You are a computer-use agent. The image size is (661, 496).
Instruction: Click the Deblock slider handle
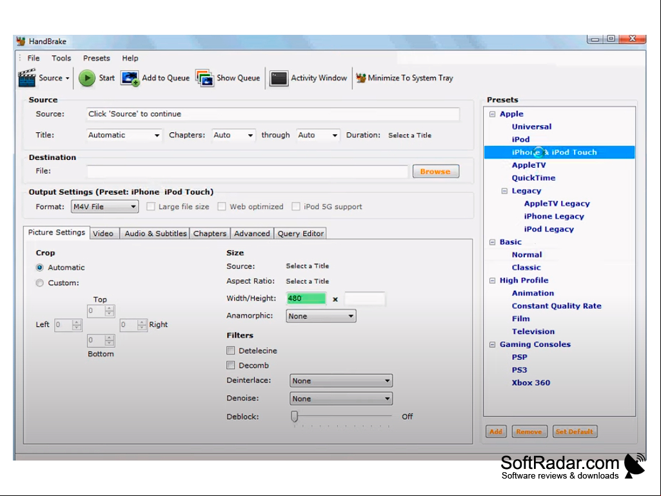tap(294, 416)
